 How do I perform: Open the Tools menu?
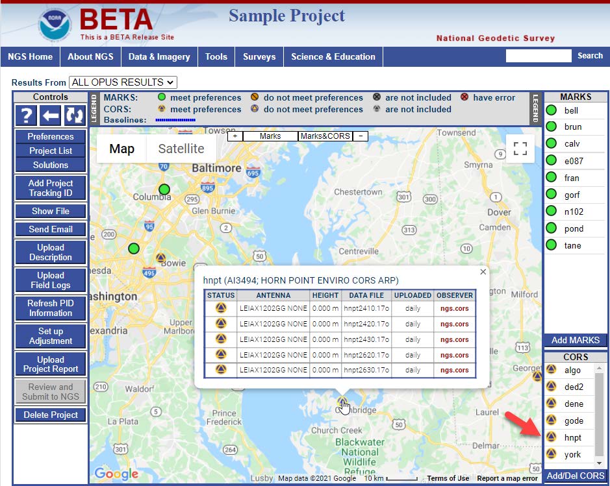click(x=216, y=56)
